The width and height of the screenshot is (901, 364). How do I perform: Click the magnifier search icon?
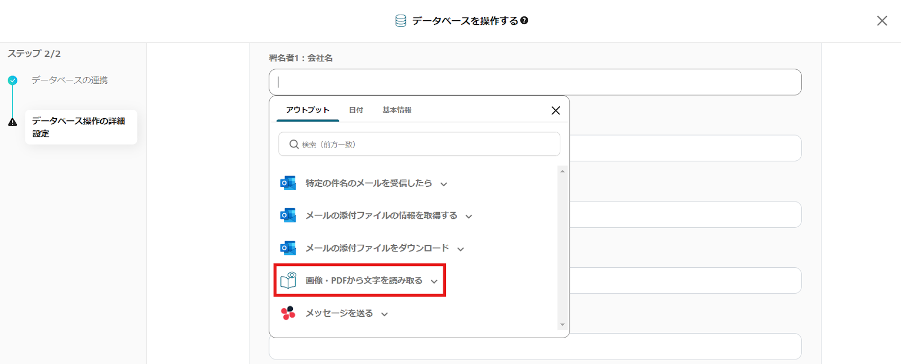tap(294, 145)
